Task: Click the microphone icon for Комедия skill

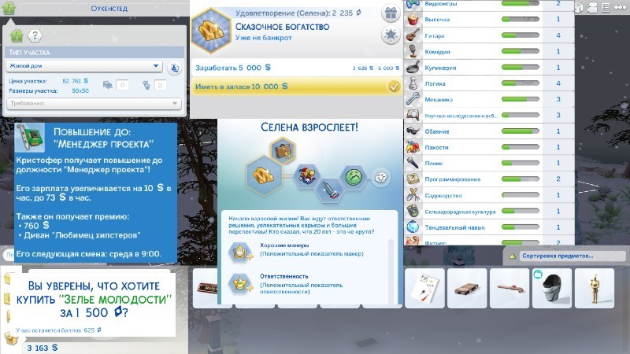Action: (413, 51)
